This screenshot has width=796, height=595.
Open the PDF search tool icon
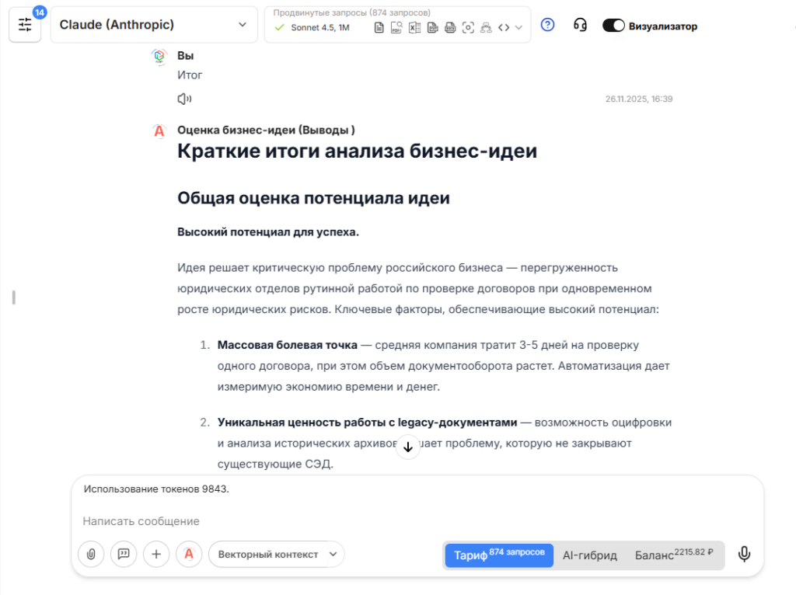pos(396,27)
